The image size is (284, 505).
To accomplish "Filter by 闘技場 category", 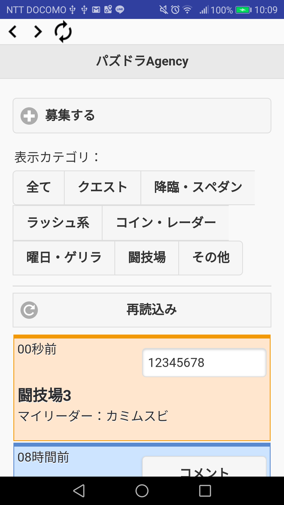I will pos(147,258).
